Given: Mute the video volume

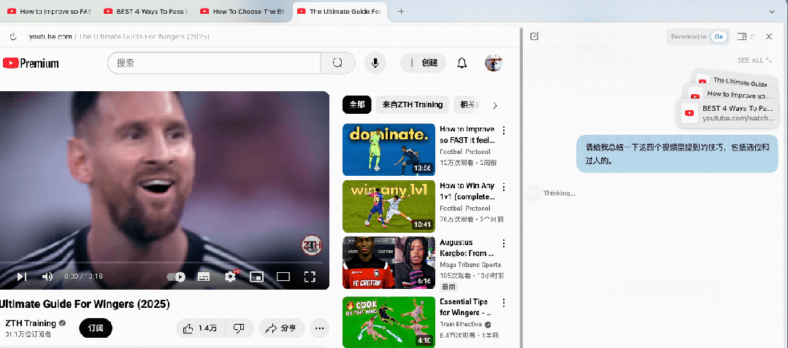Looking at the screenshot, I should click(x=47, y=277).
